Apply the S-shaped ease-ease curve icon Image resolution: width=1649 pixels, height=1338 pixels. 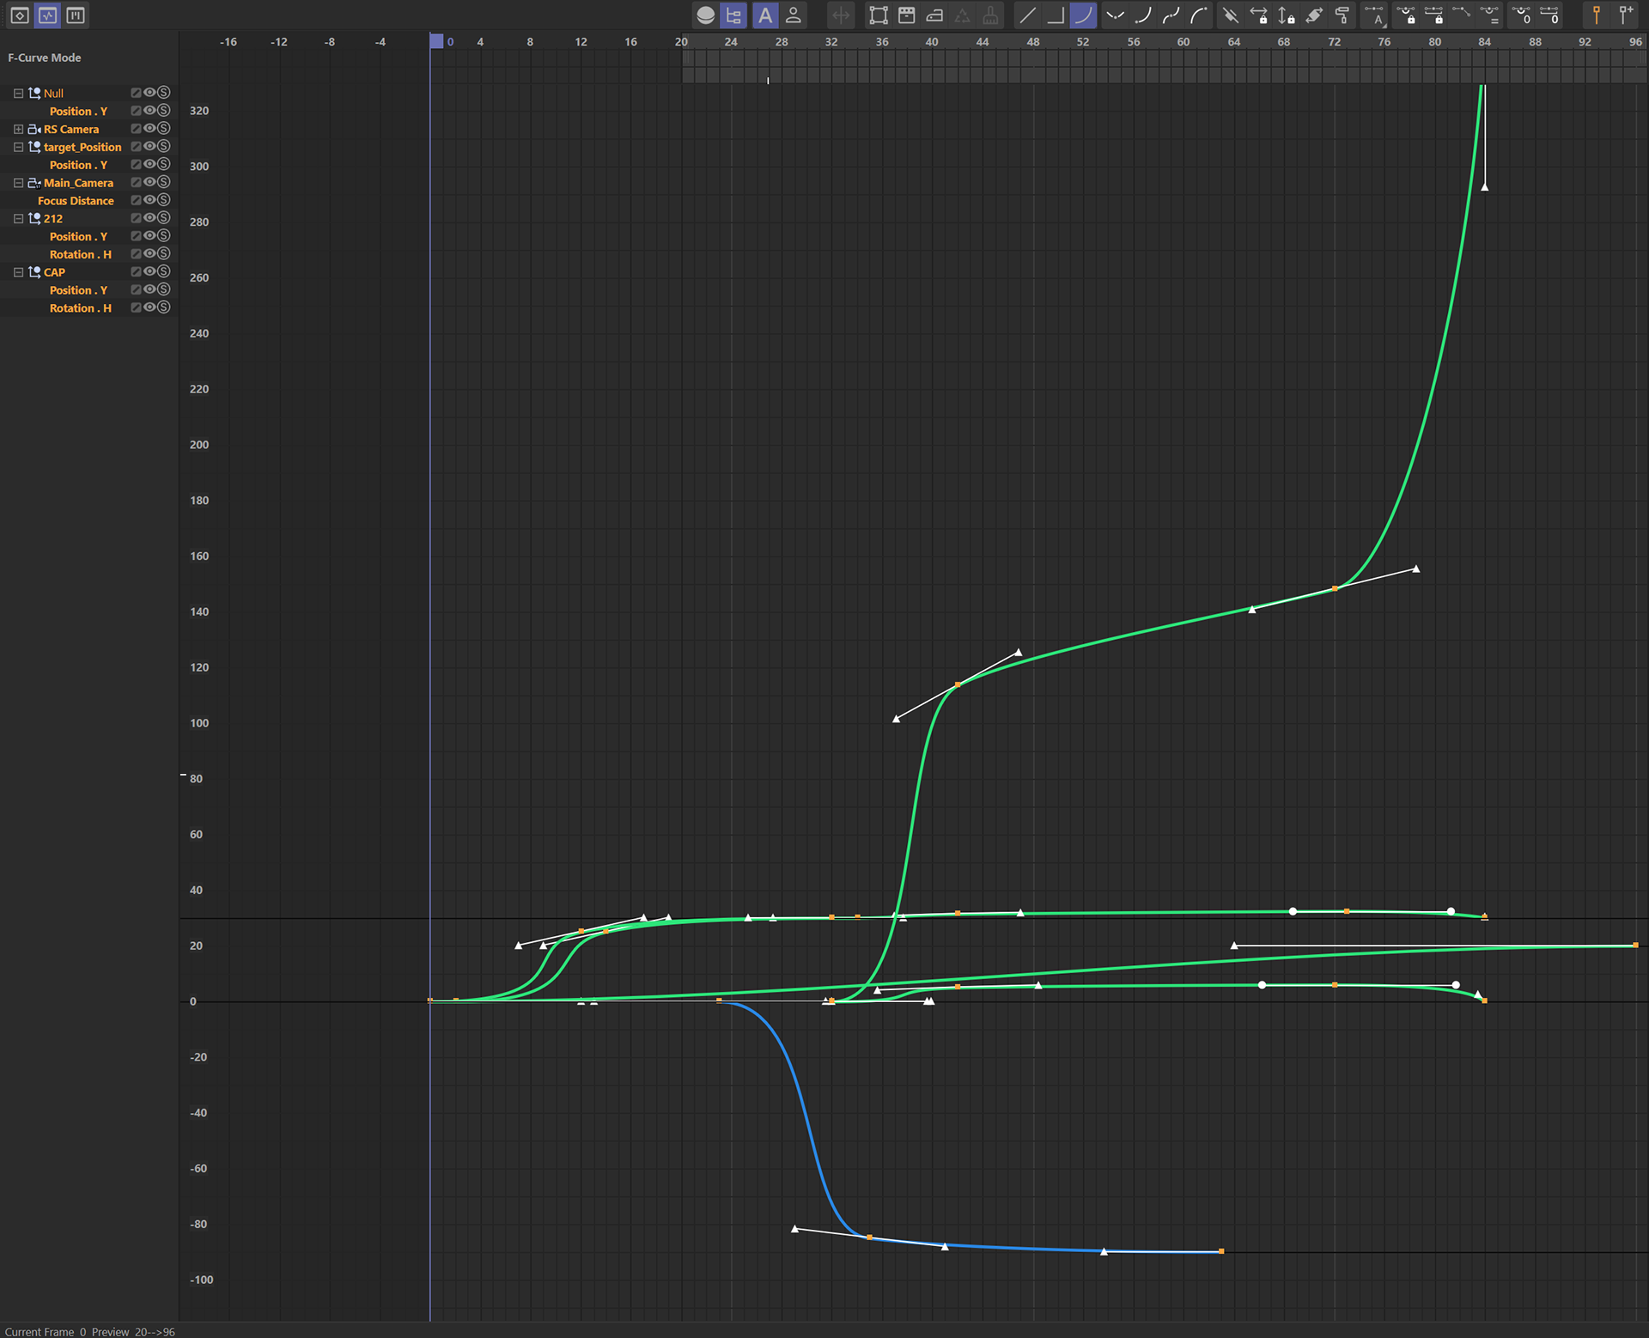click(1171, 15)
